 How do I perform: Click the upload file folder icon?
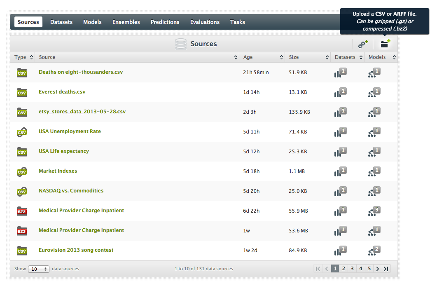385,44
